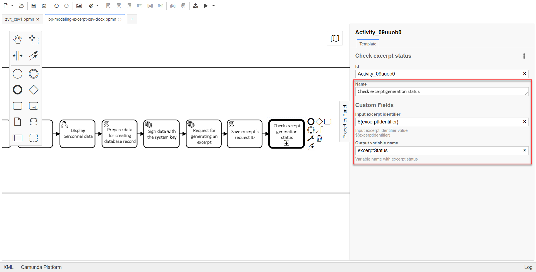Screen dimensions: 536x272
Task: Toggle the minimap
Action: coord(335,38)
